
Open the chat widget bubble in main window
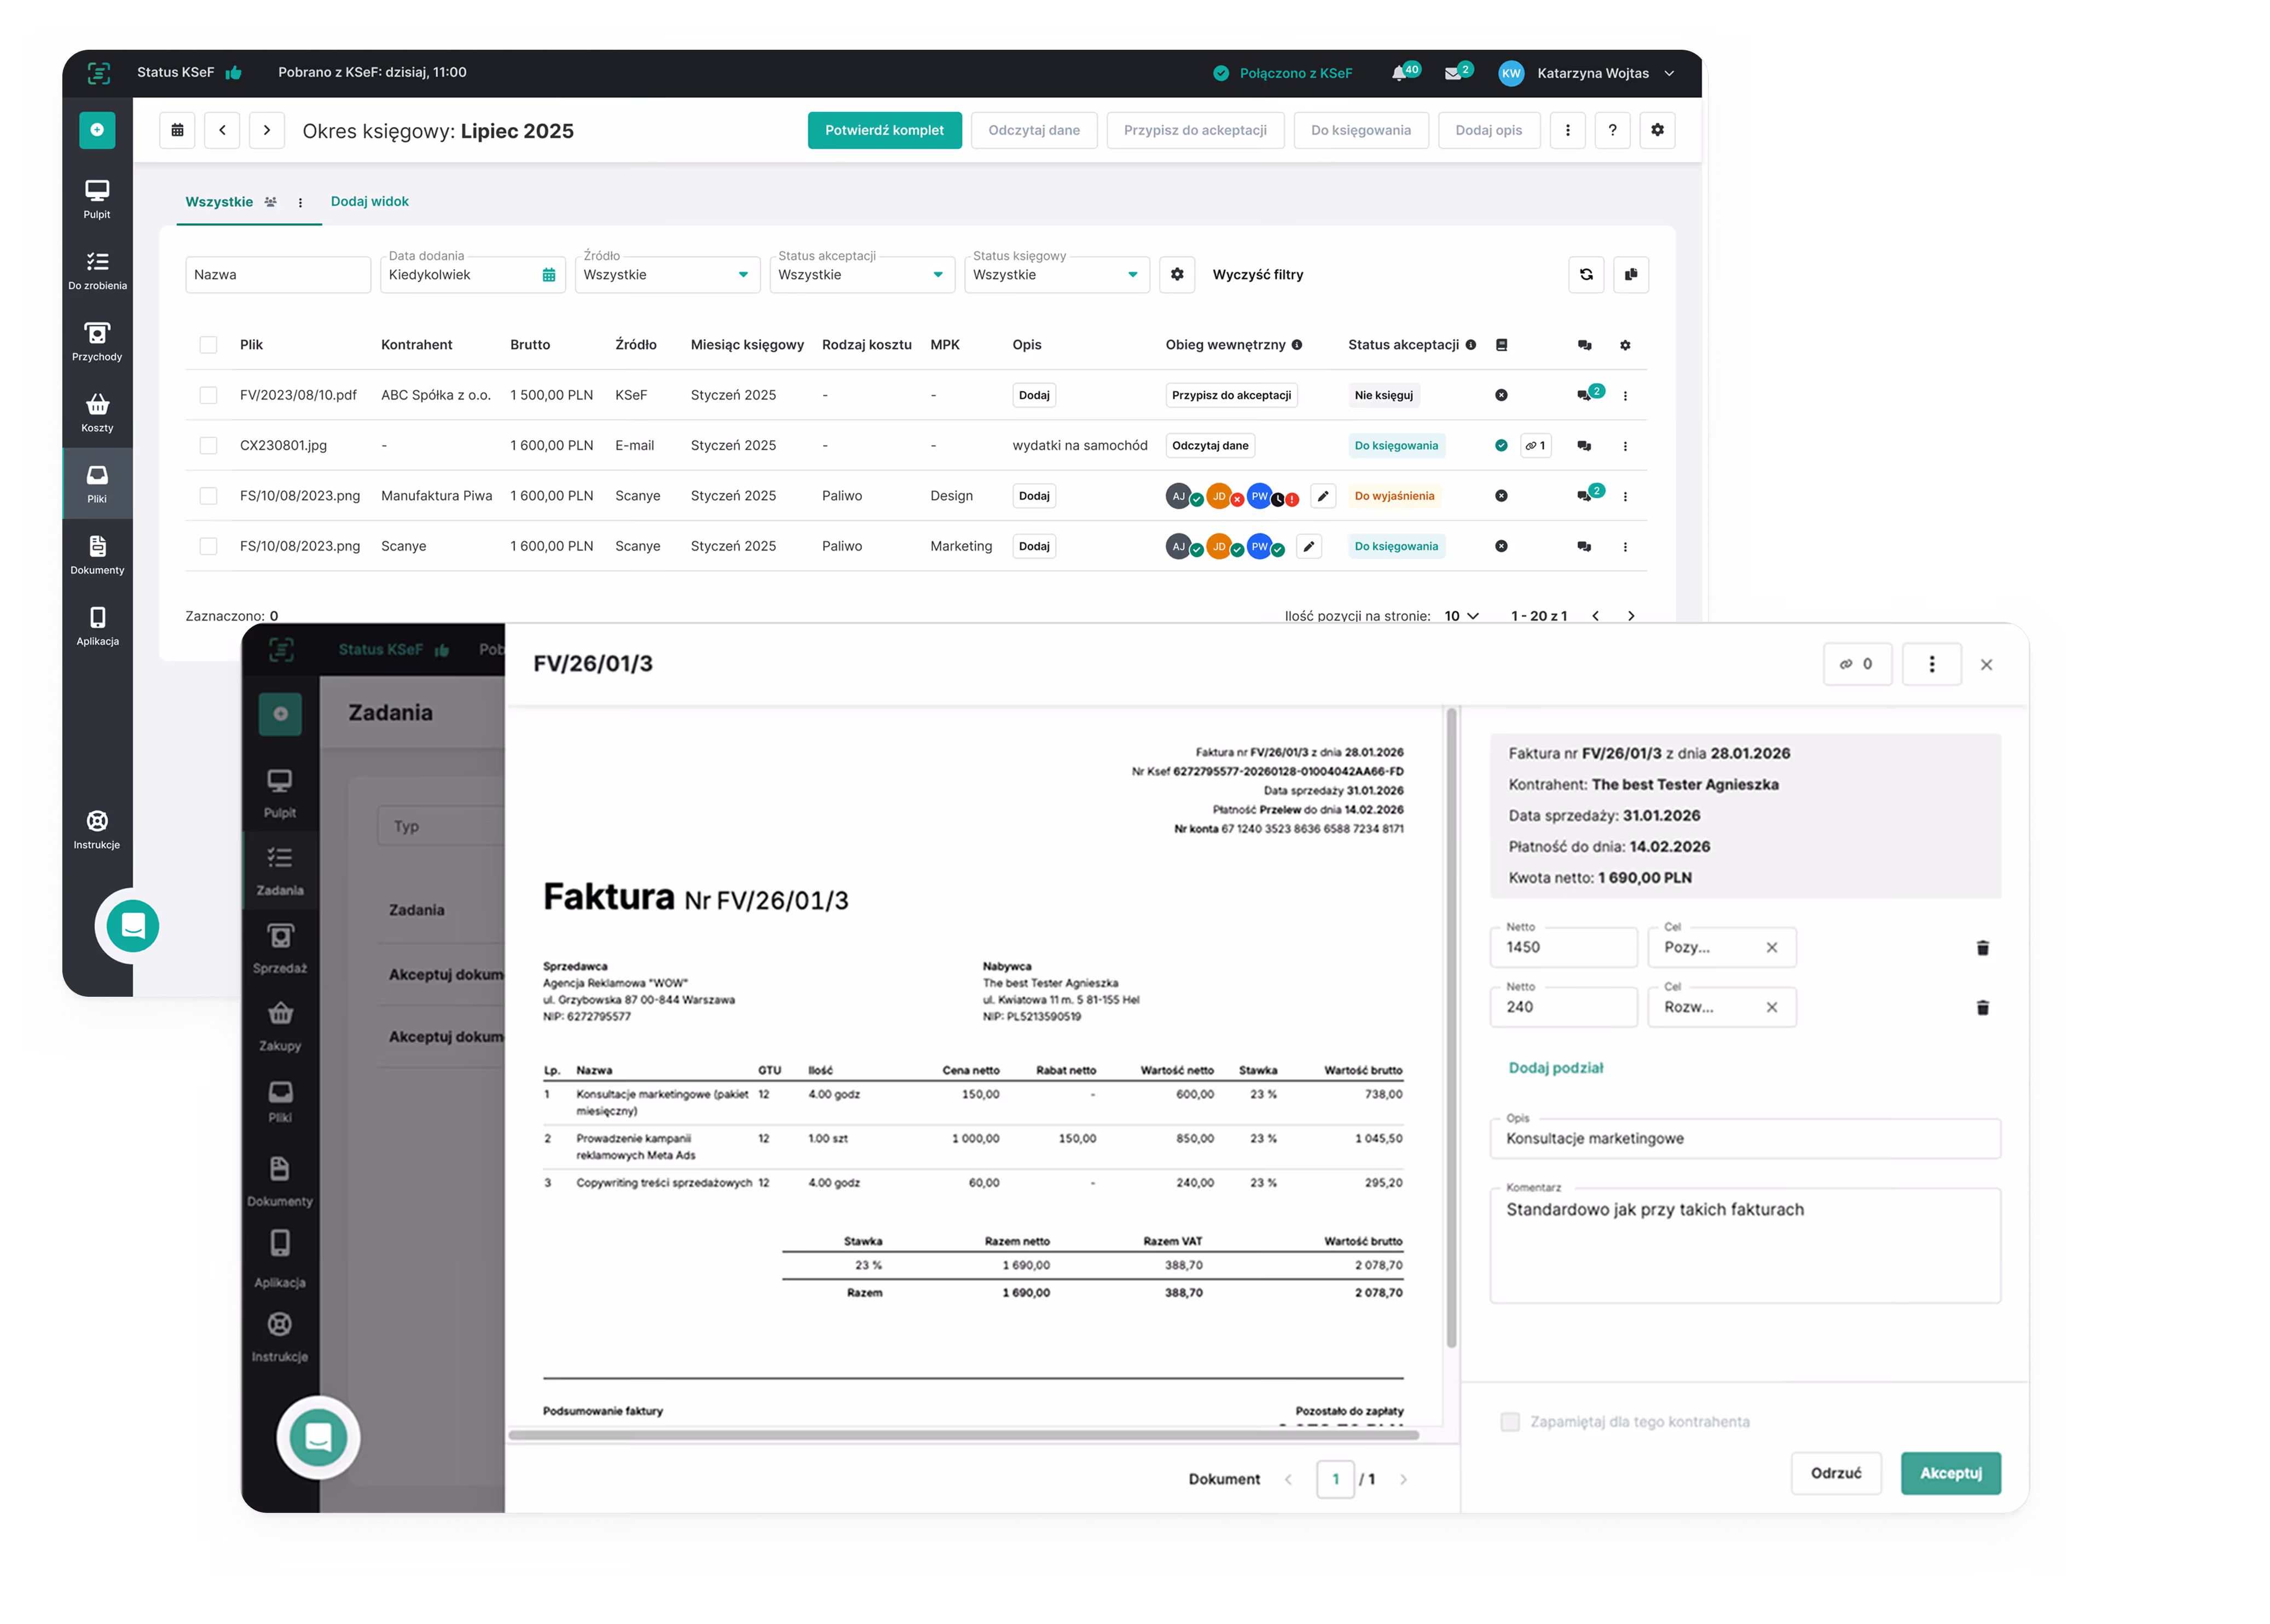click(133, 925)
